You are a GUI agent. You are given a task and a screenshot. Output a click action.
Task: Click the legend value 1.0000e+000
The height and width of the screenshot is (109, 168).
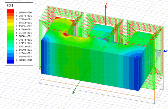coord(24,13)
